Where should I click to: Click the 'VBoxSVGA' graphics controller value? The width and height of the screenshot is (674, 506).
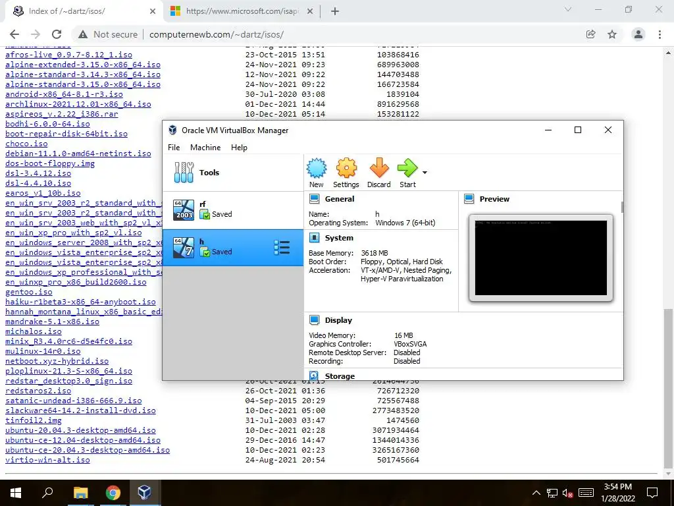tap(410, 344)
